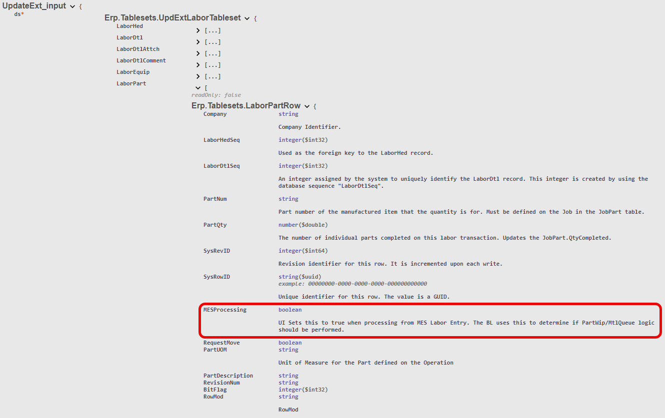The width and height of the screenshot is (665, 418).
Task: Select the LaborPart property name
Action: click(x=131, y=83)
